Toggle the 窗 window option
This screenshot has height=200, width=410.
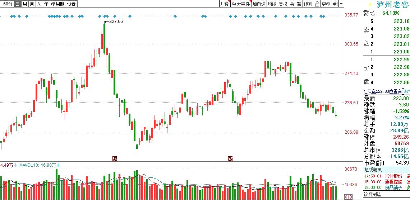tap(299, 4)
